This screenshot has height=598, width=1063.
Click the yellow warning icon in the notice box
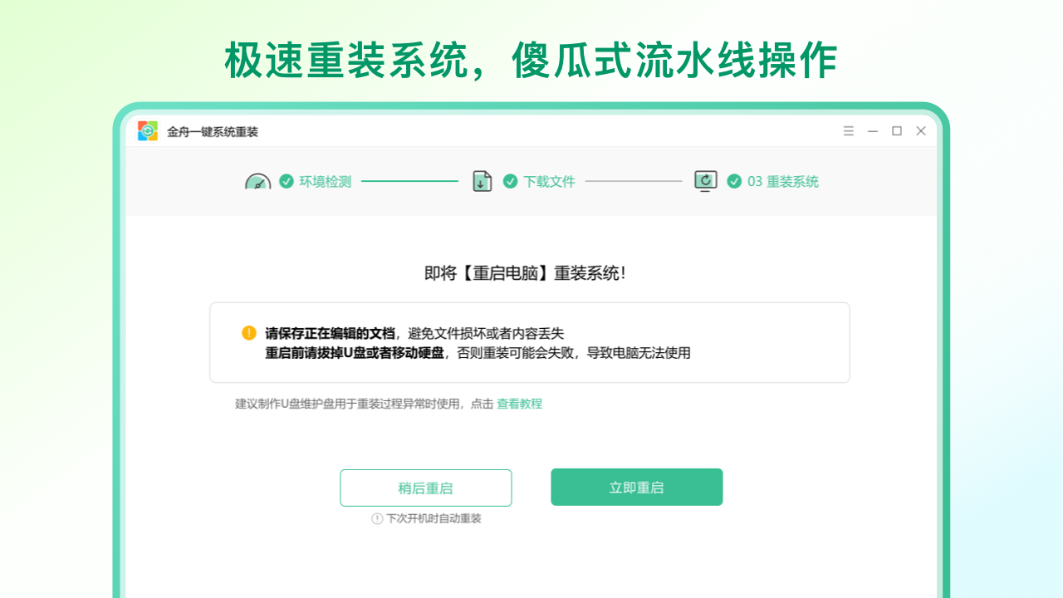(248, 331)
